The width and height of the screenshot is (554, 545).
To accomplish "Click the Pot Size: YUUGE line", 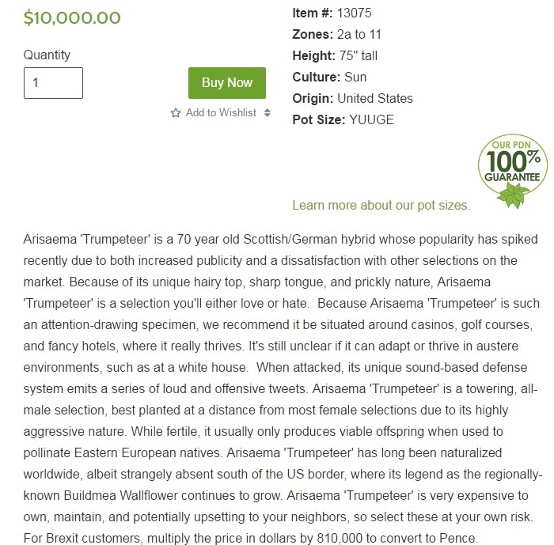I will point(343,120).
